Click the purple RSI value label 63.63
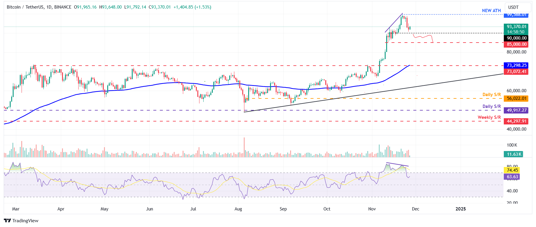The height and width of the screenshot is (227, 536). pyautogui.click(x=512, y=177)
